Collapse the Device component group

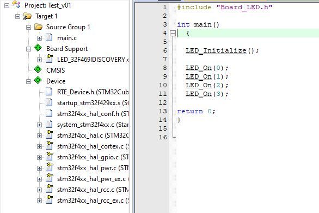[x=29, y=81]
